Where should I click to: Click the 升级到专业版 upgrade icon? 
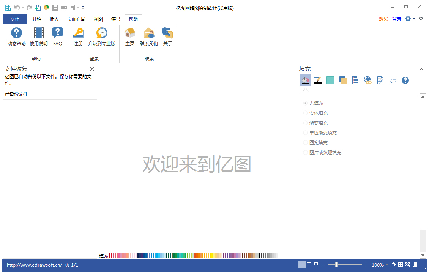[101, 33]
